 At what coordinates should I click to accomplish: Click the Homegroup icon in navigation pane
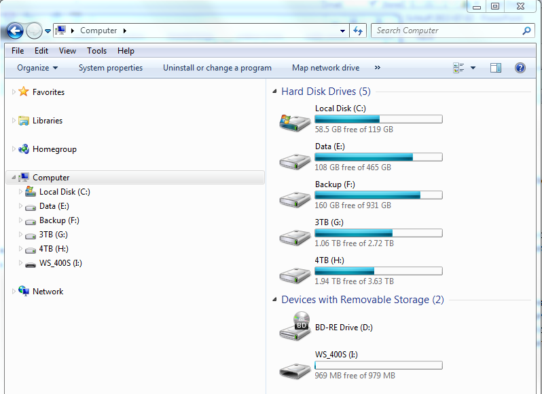click(24, 149)
